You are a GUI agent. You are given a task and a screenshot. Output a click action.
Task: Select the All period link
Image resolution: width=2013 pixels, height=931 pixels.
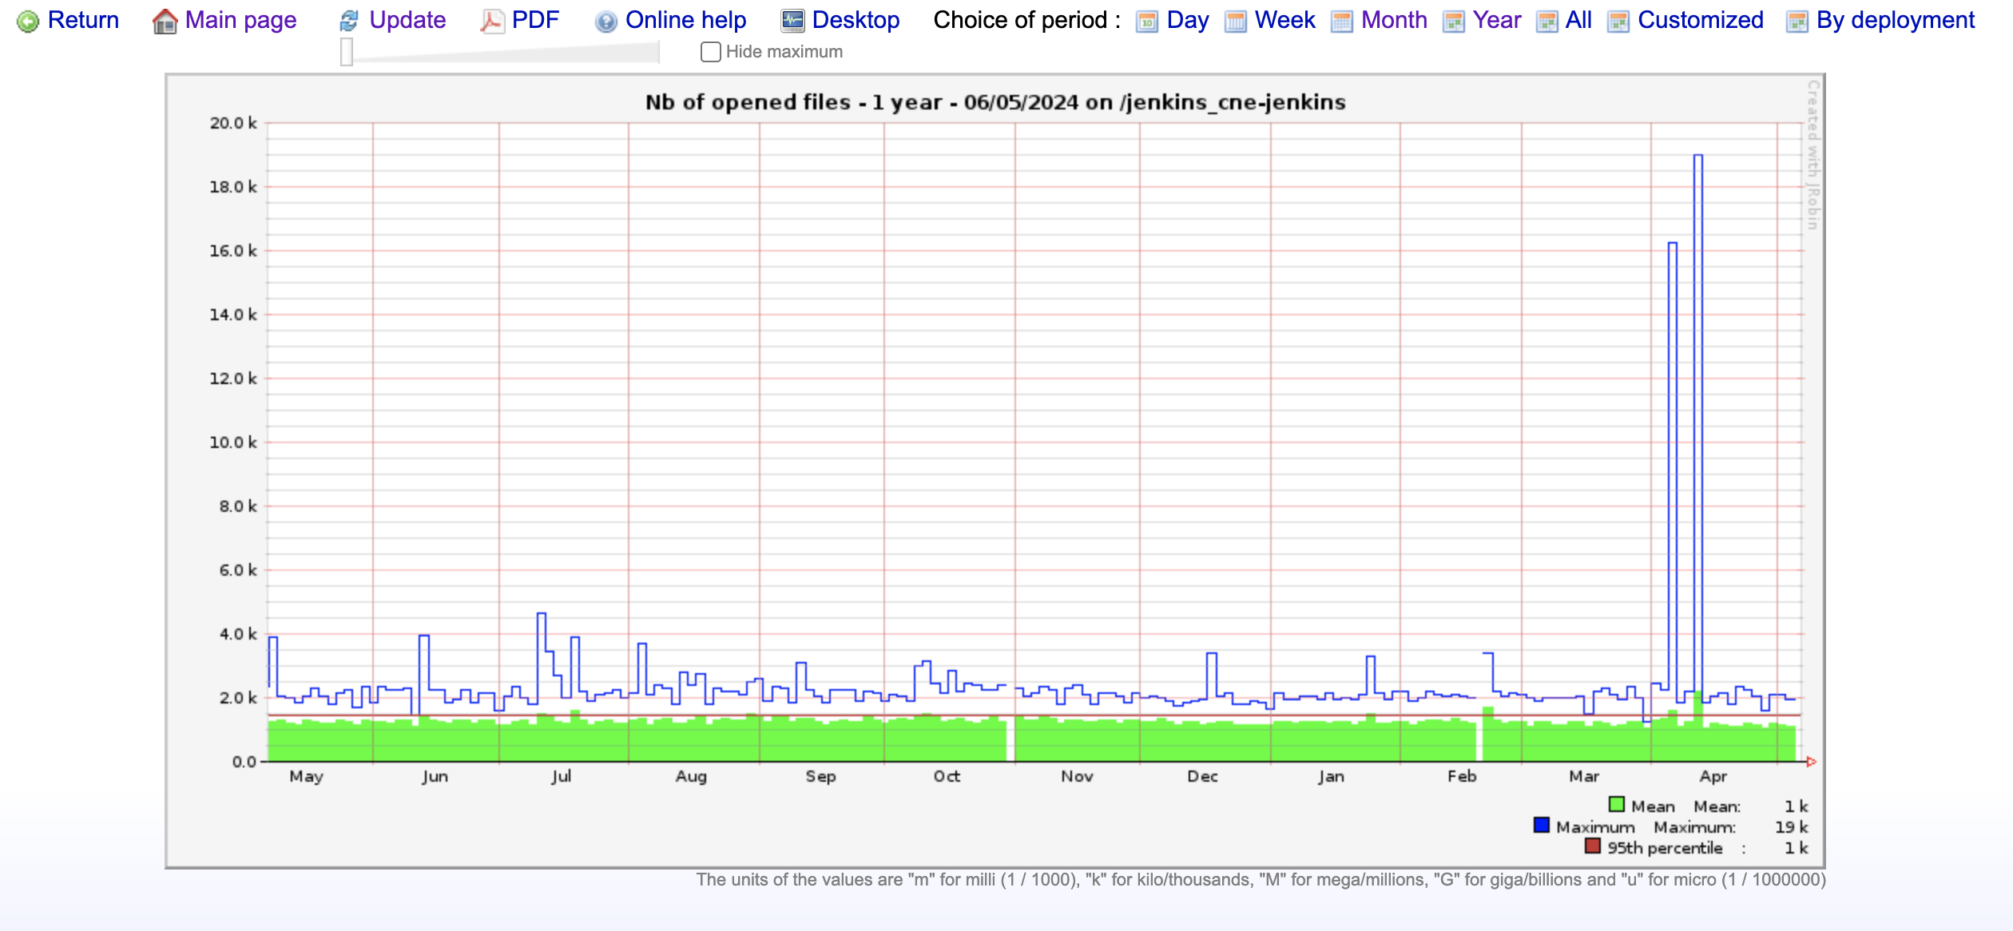point(1578,20)
